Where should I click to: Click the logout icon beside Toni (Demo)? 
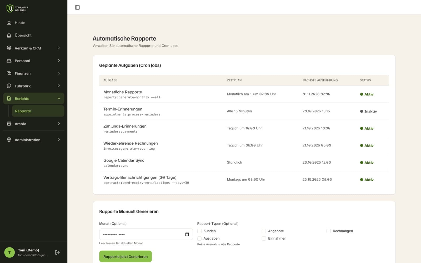pyautogui.click(x=57, y=252)
